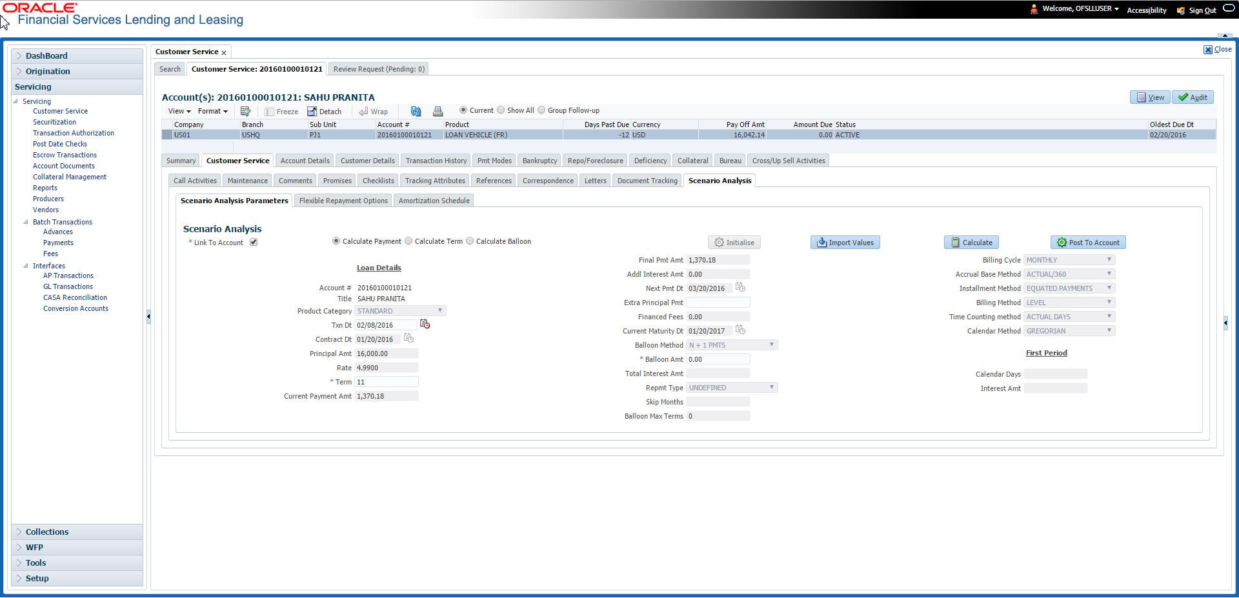
Task: Click the Detach table icon
Action: click(x=312, y=112)
